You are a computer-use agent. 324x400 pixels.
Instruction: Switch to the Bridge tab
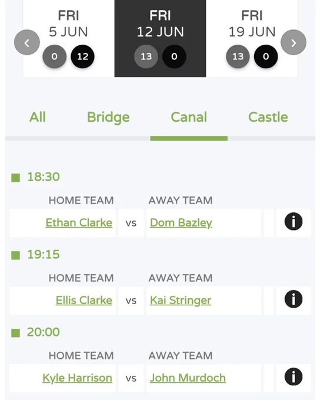[108, 117]
